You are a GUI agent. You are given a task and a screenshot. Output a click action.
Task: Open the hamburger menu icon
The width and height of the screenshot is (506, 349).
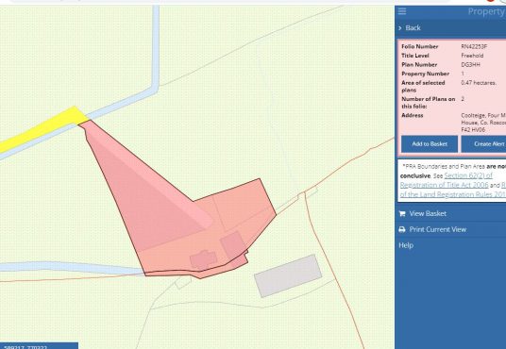click(x=402, y=11)
